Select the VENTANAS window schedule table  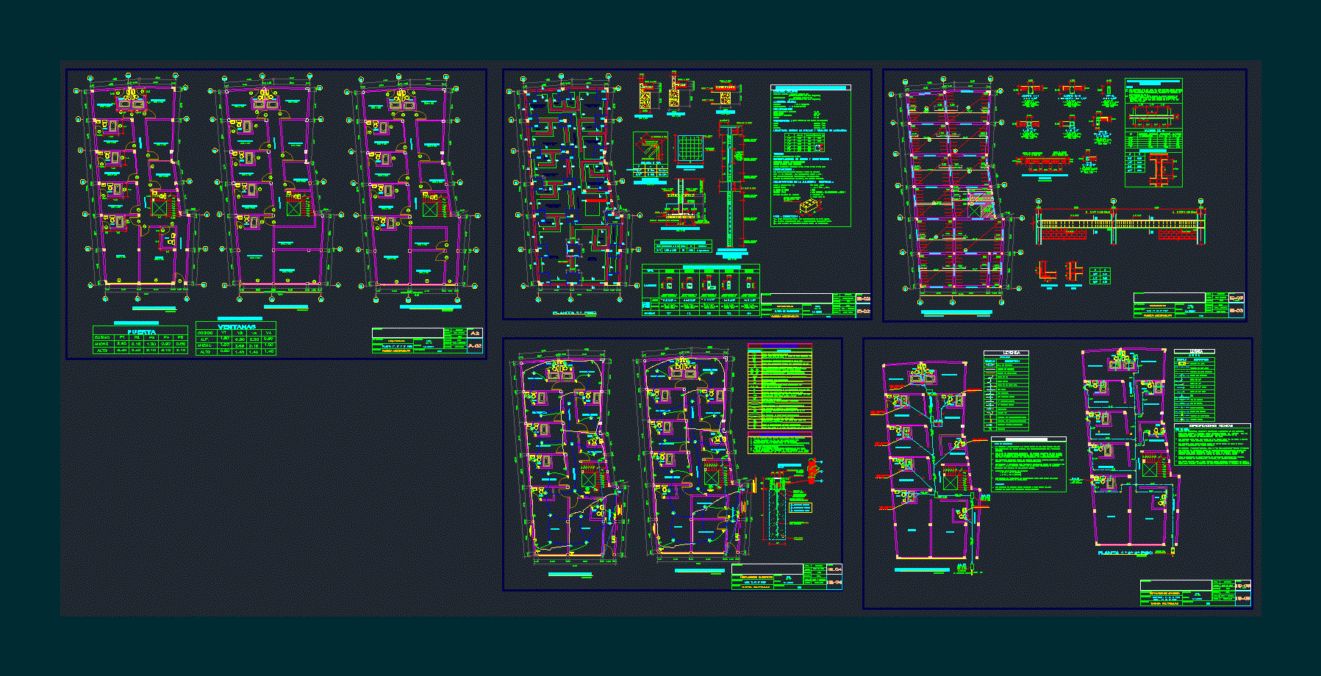tap(236, 339)
